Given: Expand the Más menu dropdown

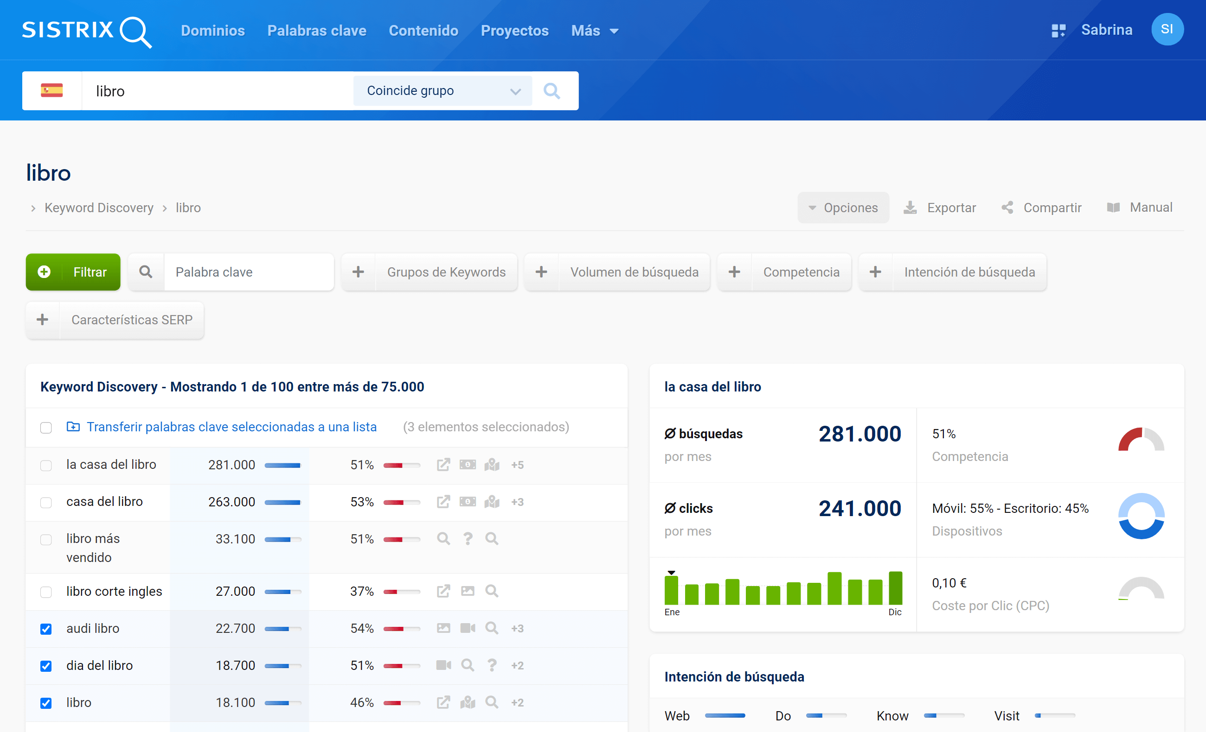Looking at the screenshot, I should pyautogui.click(x=594, y=31).
